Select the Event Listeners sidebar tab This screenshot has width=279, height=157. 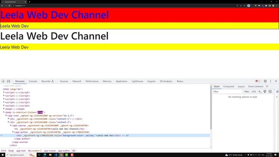(256, 86)
